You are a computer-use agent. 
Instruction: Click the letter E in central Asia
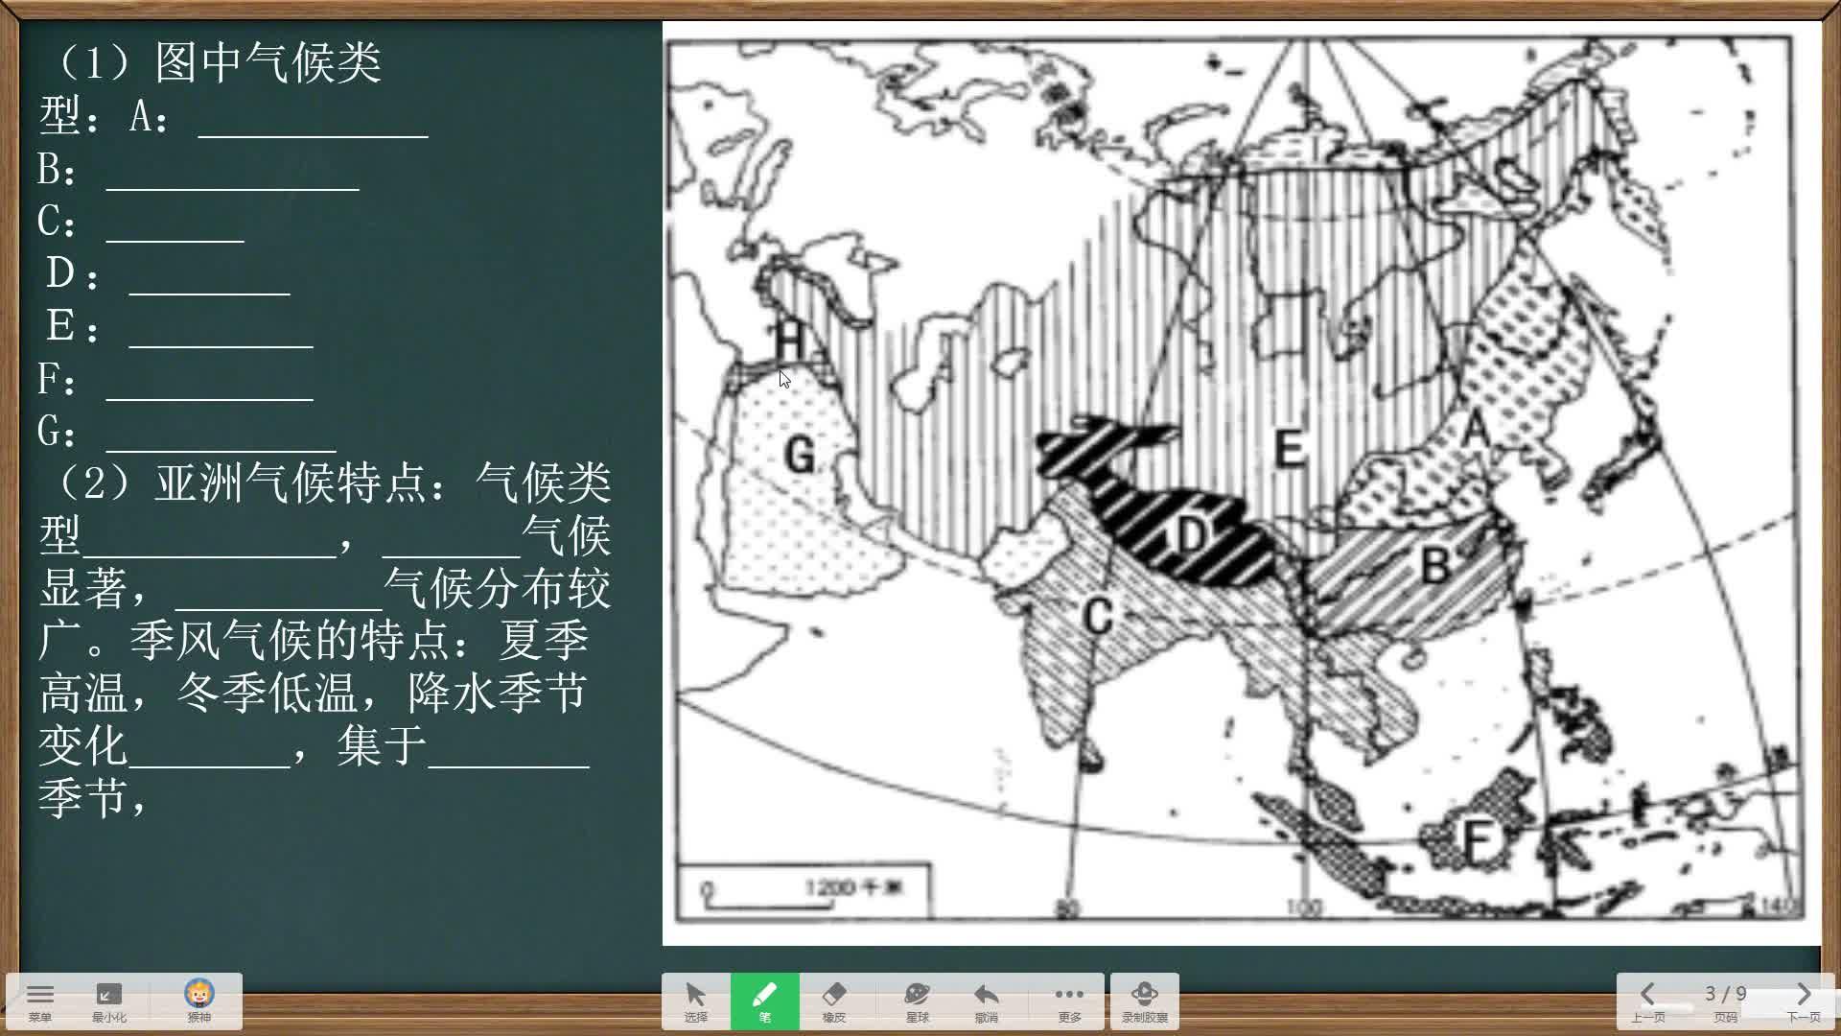pos(1288,449)
